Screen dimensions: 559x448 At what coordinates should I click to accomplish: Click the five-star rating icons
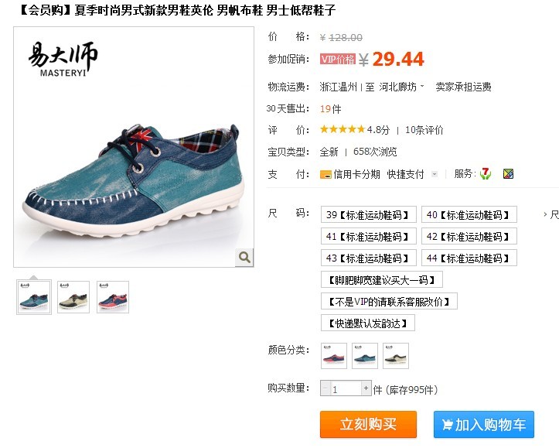point(343,129)
